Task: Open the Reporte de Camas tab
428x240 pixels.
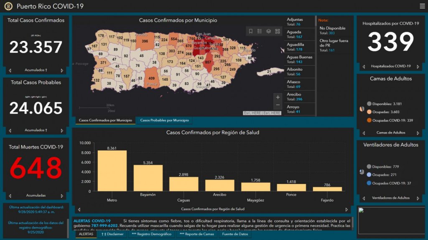Action: (x=197, y=234)
